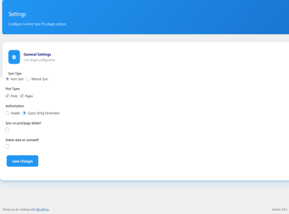The height and width of the screenshot is (214, 289).
Task: Click the Save Changes button
Action: pyautogui.click(x=23, y=161)
